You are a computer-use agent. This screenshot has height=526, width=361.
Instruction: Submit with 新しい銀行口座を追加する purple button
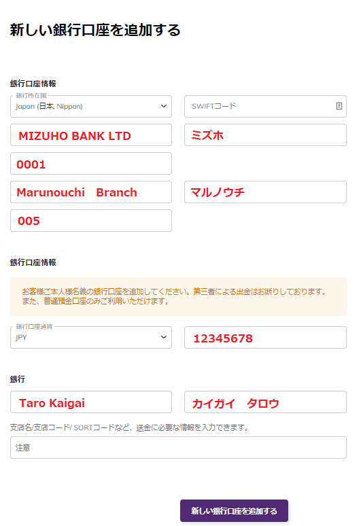coord(234,510)
